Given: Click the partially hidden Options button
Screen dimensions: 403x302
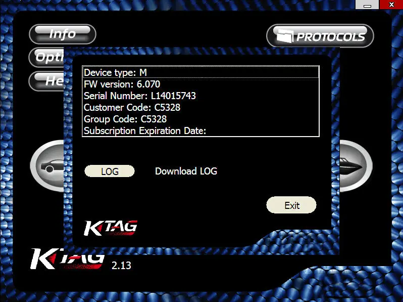Looking at the screenshot, I should (46, 57).
